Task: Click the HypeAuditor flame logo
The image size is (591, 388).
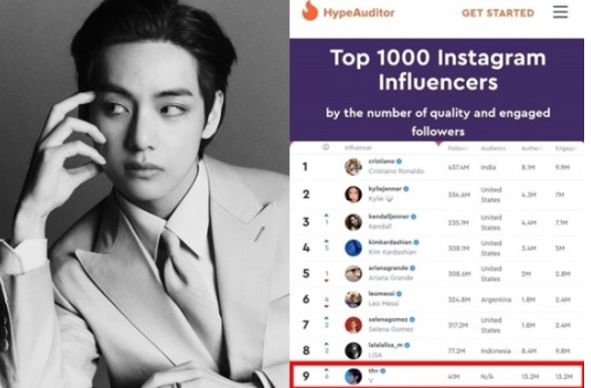Action: (x=310, y=11)
